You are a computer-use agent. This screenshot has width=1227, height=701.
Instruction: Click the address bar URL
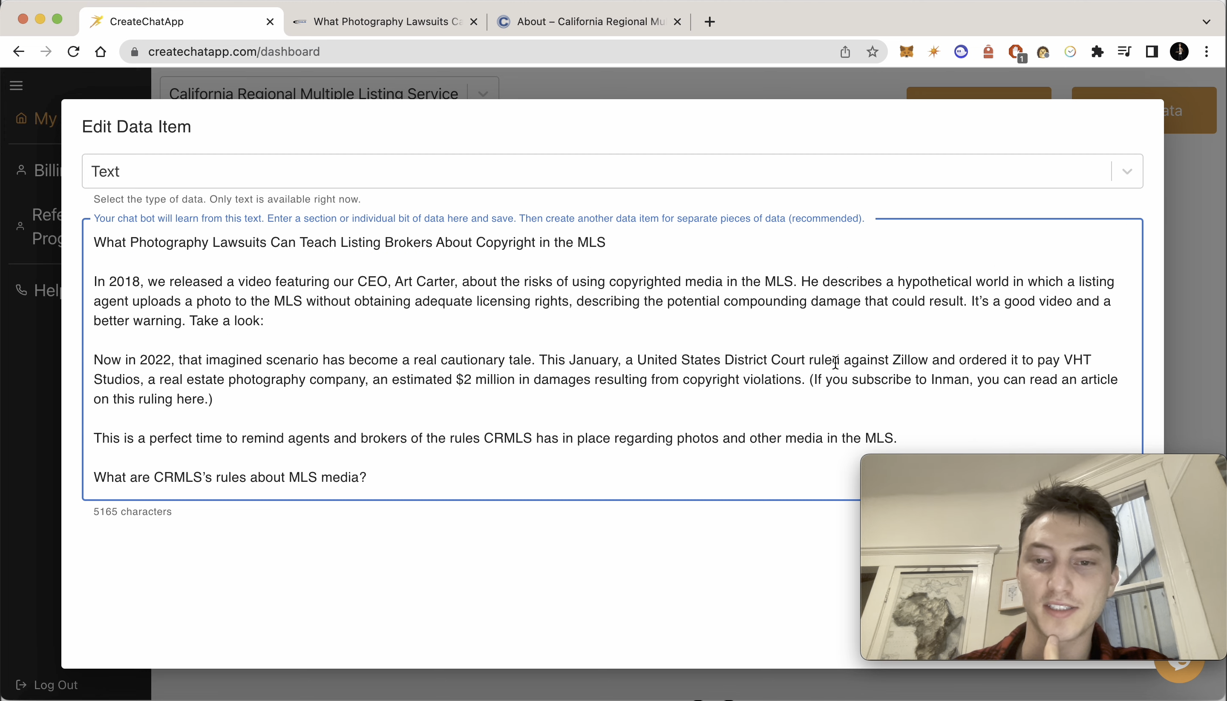pos(234,52)
